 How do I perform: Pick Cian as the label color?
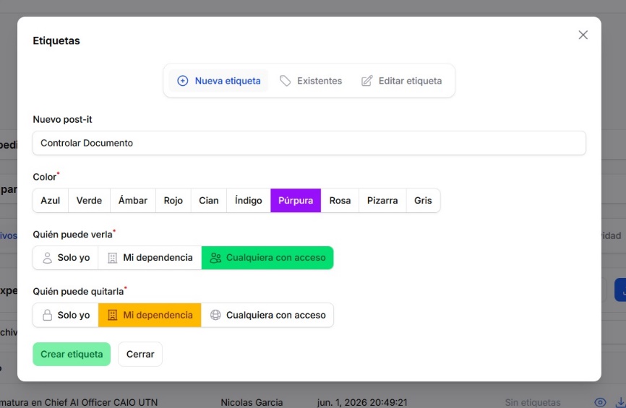(209, 201)
